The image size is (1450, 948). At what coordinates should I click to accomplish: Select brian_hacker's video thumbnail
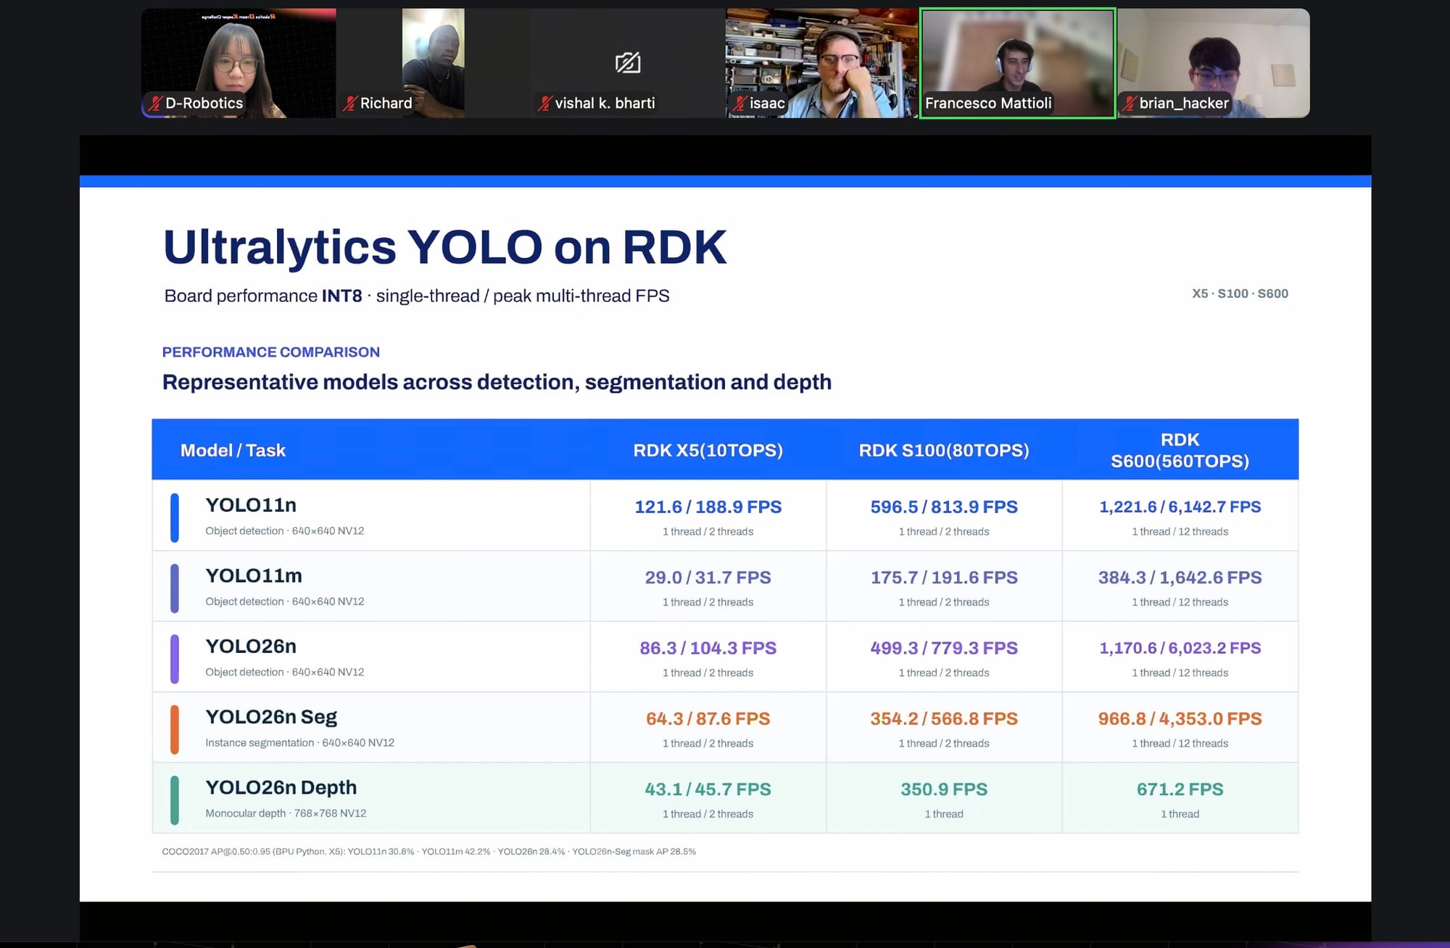1213,63
